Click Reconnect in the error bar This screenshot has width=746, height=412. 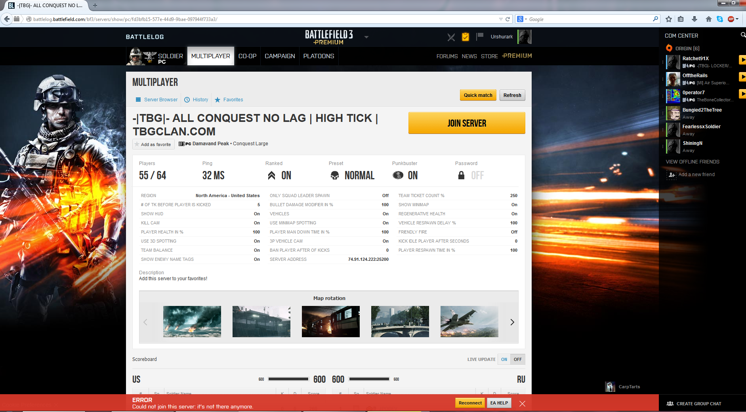coord(470,403)
